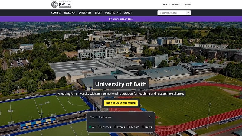The height and width of the screenshot is (136, 242).
Task: Select the Courses radio button
Action: click(99, 127)
